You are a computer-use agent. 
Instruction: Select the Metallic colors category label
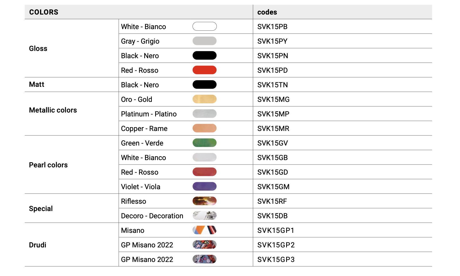53,110
